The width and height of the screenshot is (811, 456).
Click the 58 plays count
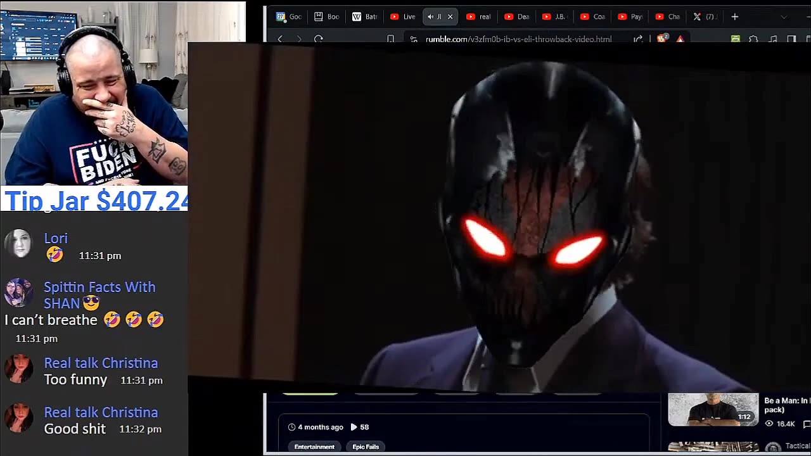pyautogui.click(x=360, y=427)
